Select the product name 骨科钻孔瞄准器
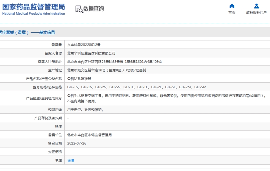Image resolution: width=270 pixels, height=171 pixels. coord(79,79)
